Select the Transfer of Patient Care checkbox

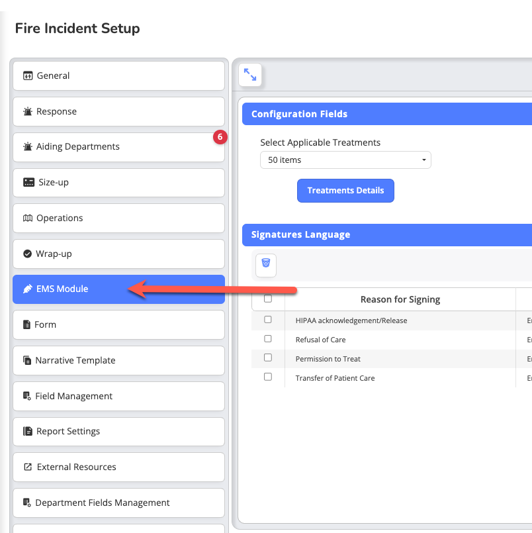point(268,377)
